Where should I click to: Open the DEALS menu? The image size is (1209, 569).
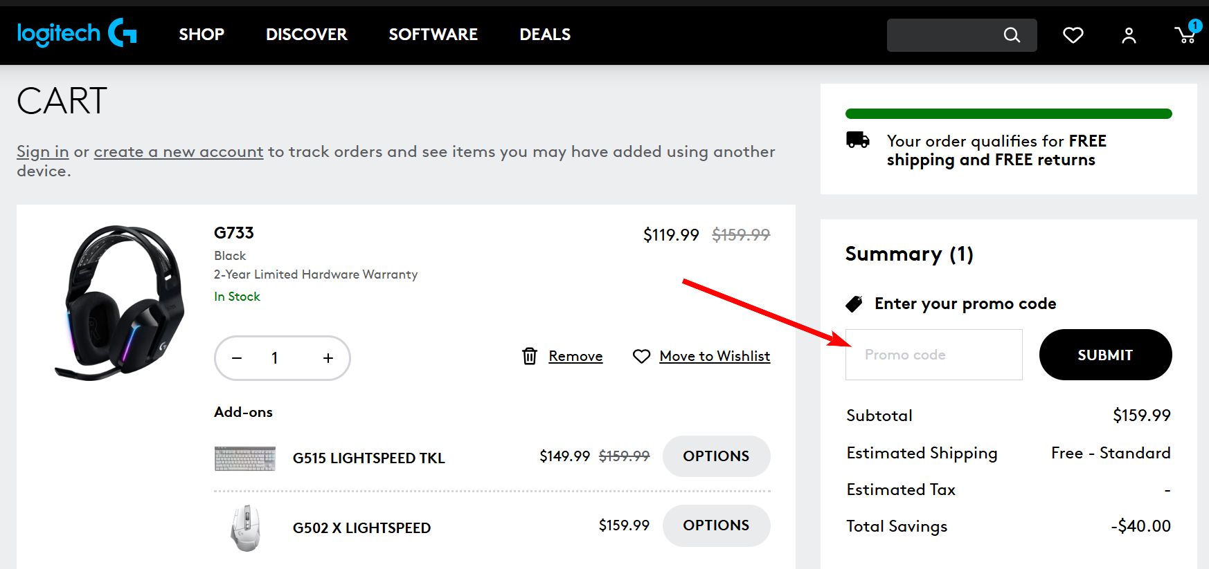point(545,35)
